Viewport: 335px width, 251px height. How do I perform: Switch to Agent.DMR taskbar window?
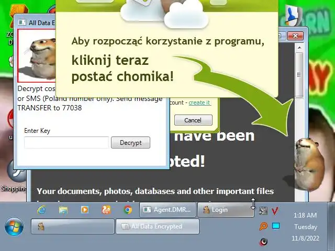coord(167,210)
